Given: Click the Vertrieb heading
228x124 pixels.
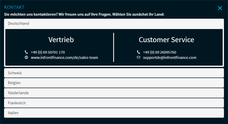Looking at the screenshot, I should click(x=61, y=40).
